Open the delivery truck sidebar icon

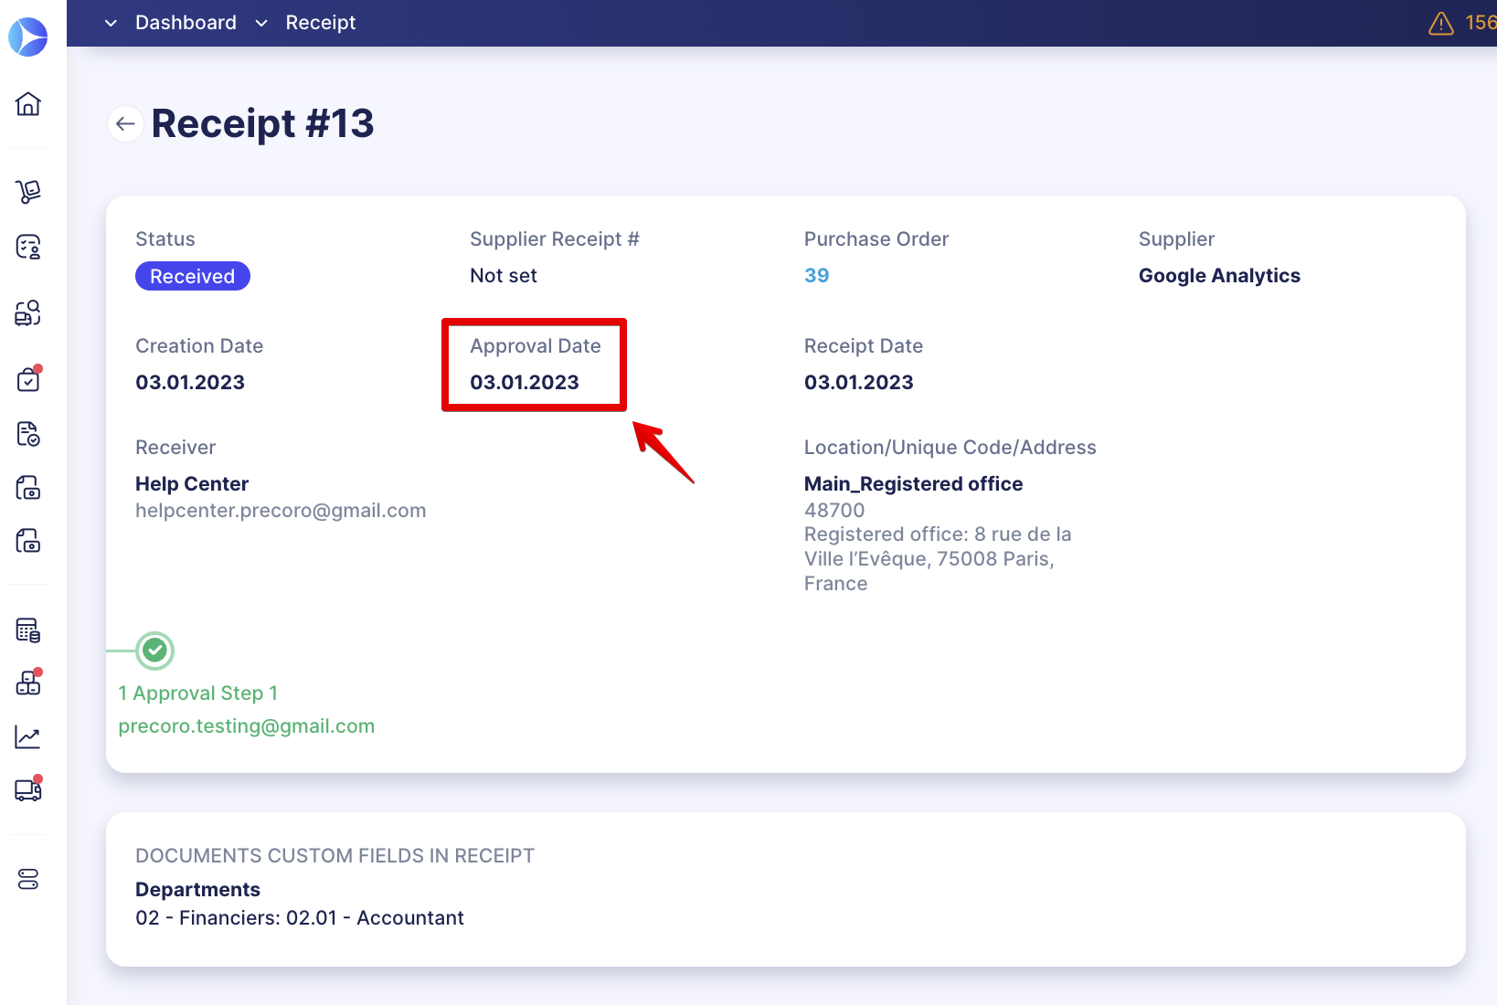pos(28,789)
